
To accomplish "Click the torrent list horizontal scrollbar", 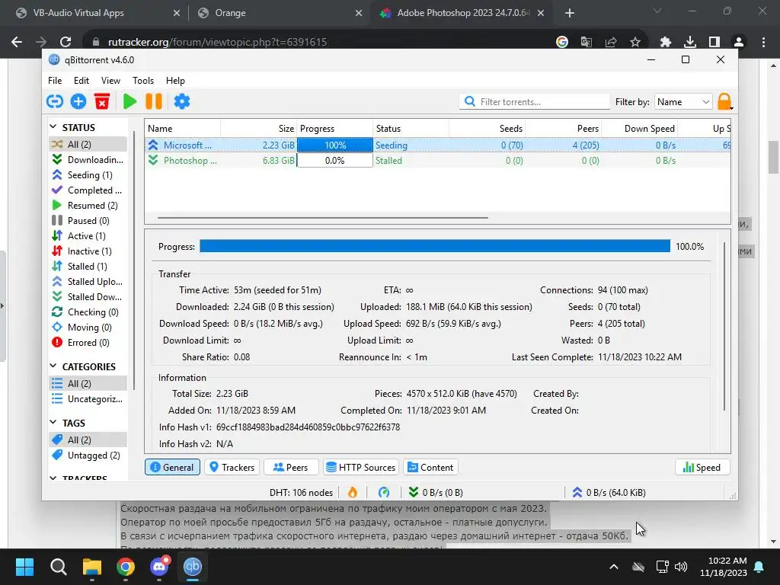I will pos(323,217).
